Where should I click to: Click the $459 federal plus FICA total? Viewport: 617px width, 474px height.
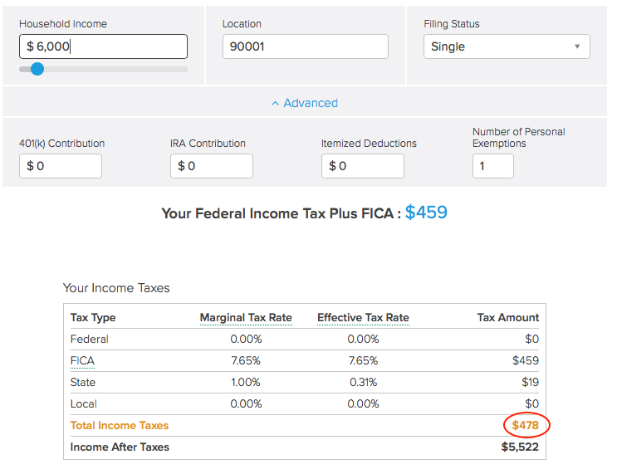426,213
